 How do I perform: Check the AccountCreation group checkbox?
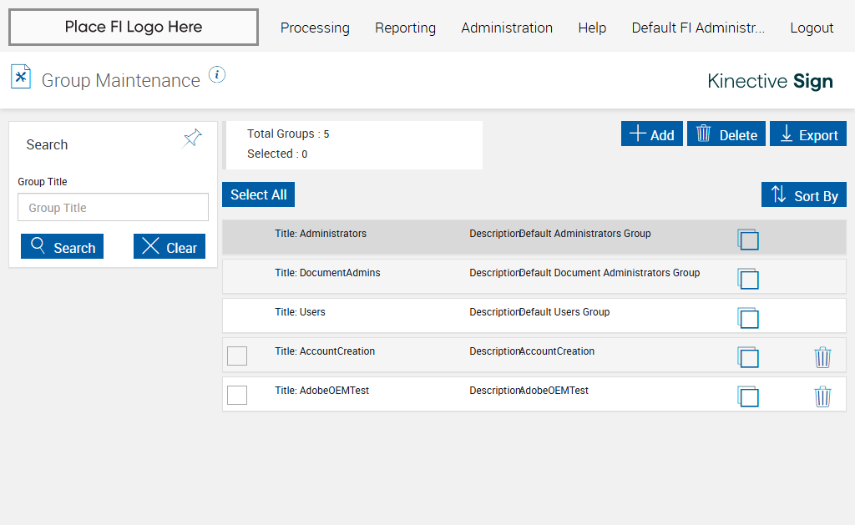237,356
